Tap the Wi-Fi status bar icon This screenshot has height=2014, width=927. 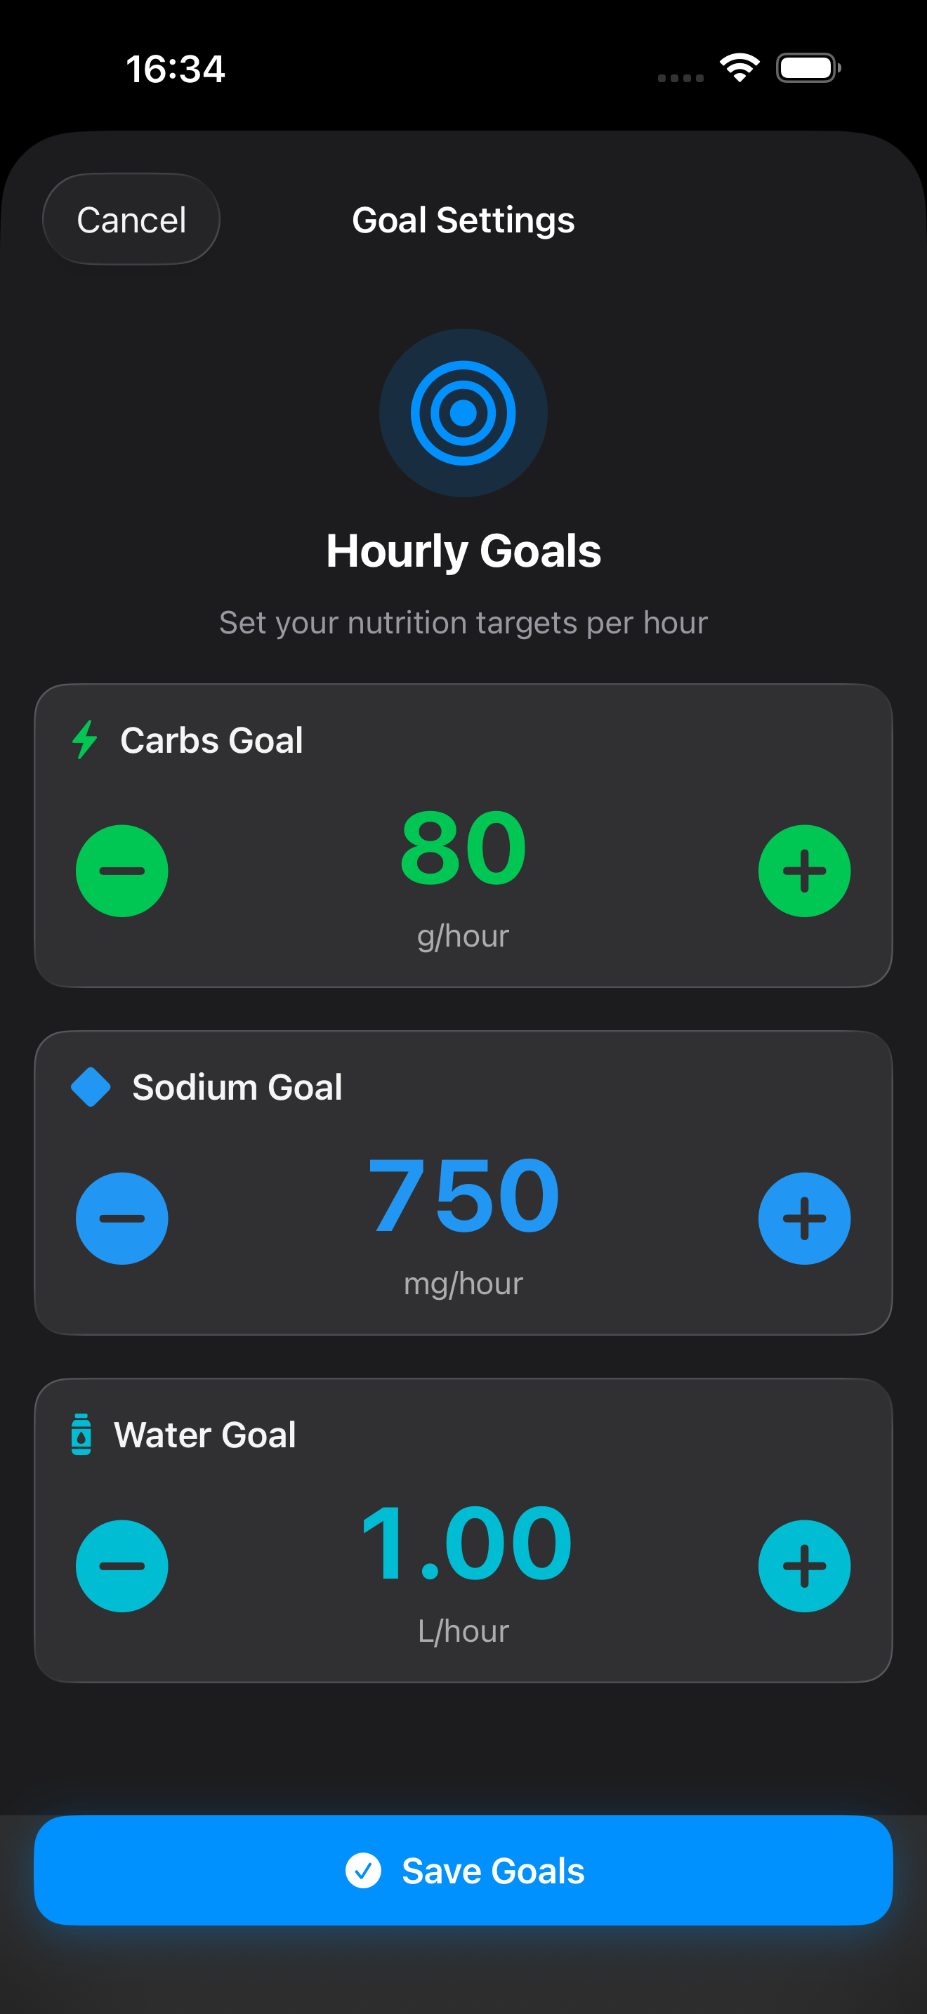pos(739,68)
